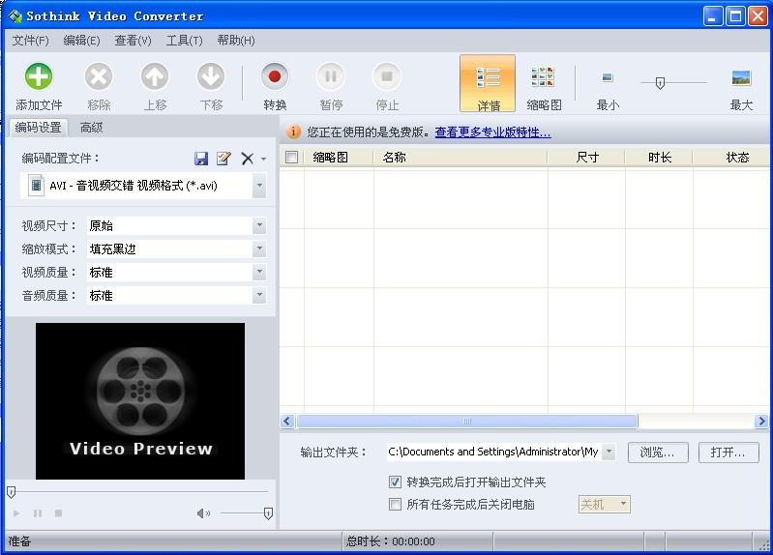Viewport: 773px width, 555px height.
Task: Click the preview Play button
Action: [x=16, y=513]
